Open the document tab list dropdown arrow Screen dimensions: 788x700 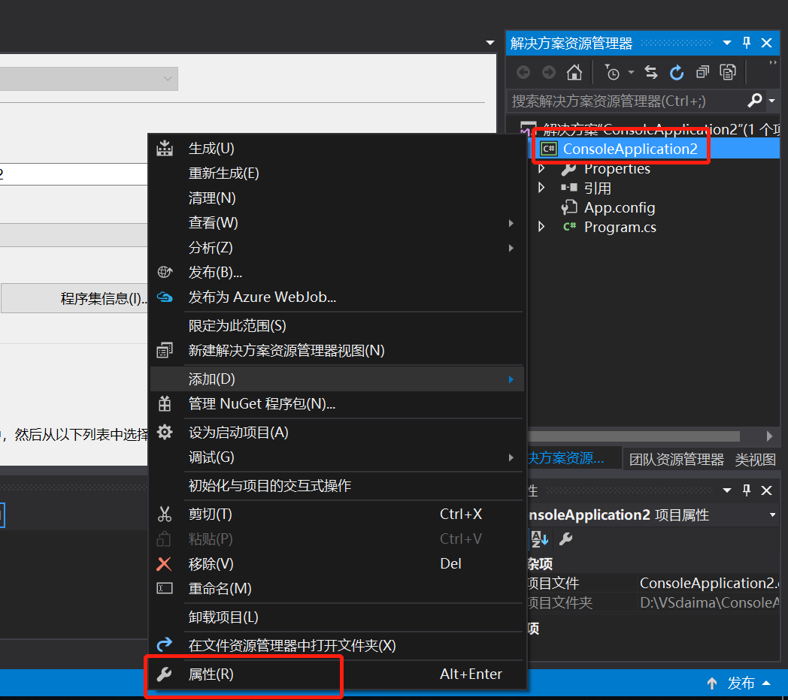click(490, 43)
